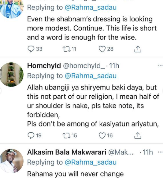Share Homchyld's tweet

pyautogui.click(x=138, y=136)
